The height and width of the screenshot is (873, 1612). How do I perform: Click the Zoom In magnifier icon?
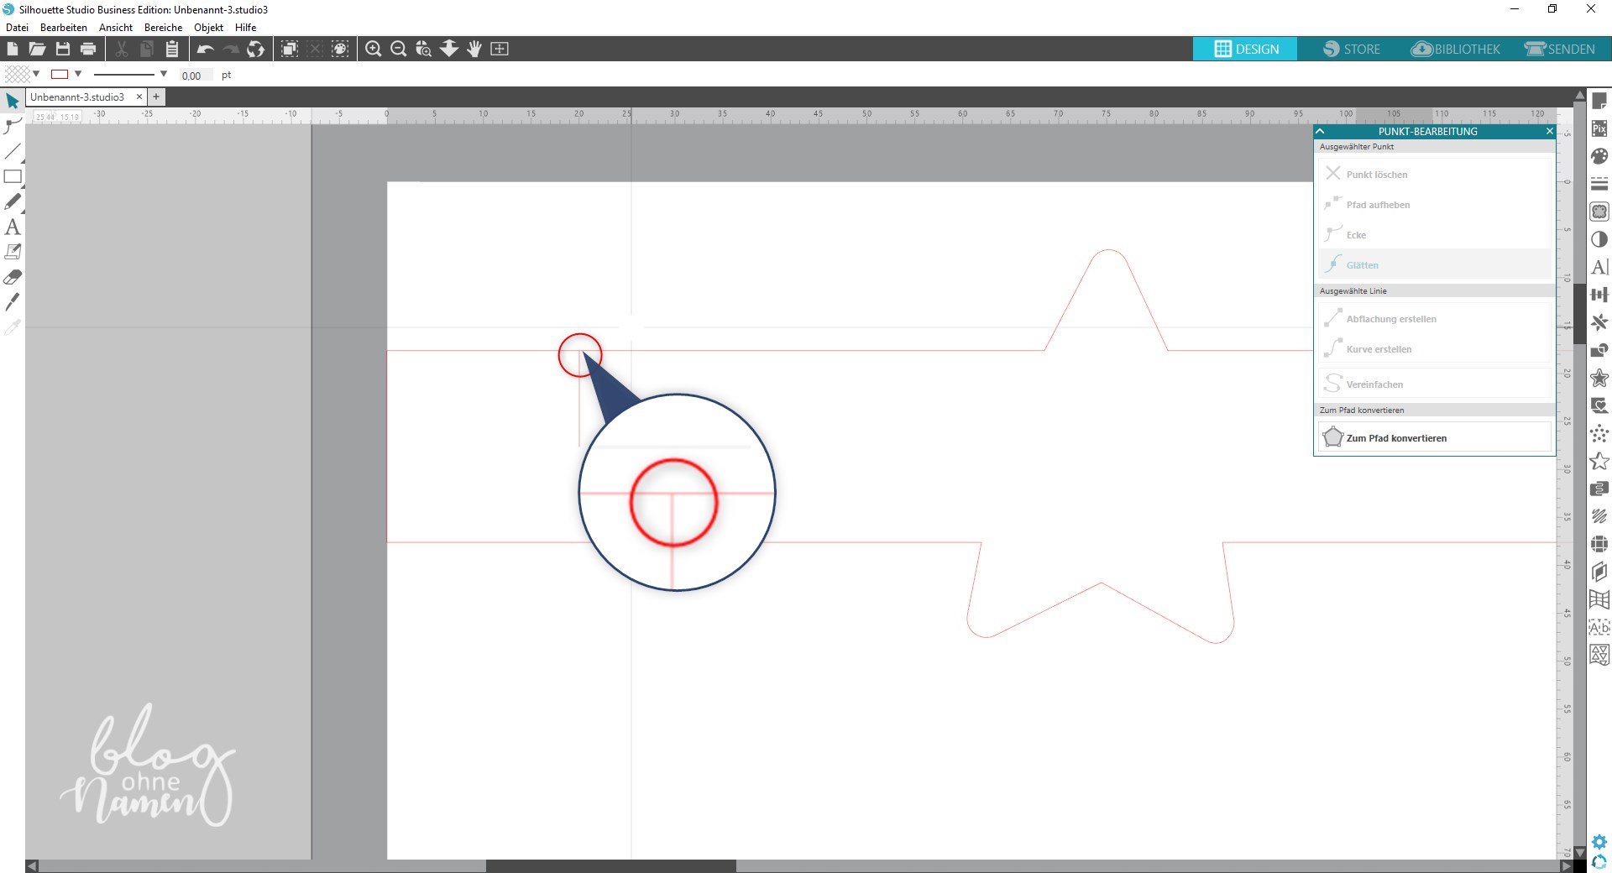(x=374, y=50)
